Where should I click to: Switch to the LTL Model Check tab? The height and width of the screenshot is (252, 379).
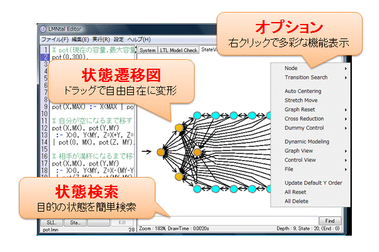pos(178,50)
